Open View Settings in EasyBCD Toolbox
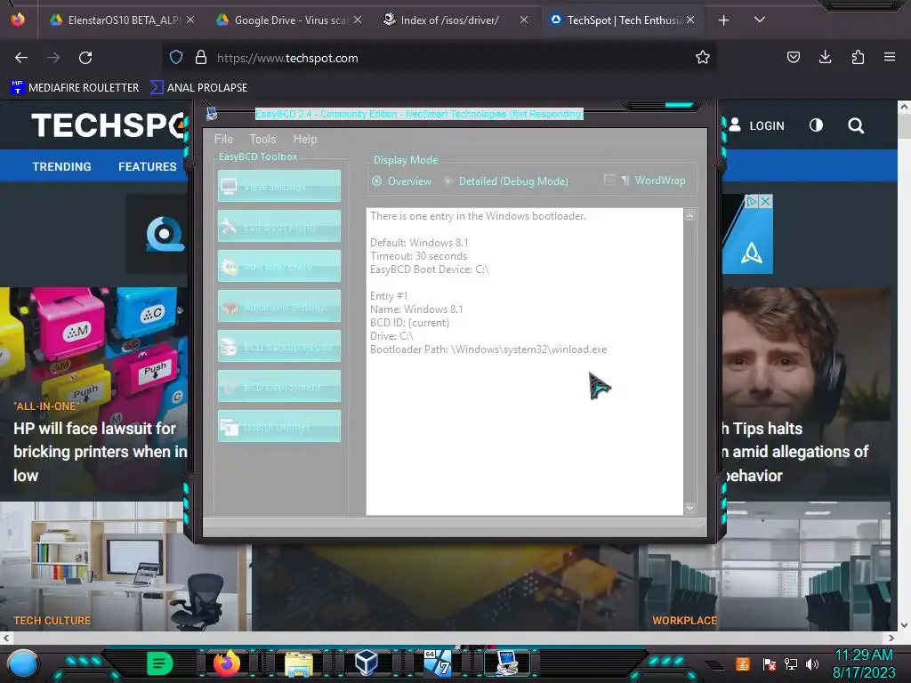This screenshot has height=683, width=911. tap(278, 186)
